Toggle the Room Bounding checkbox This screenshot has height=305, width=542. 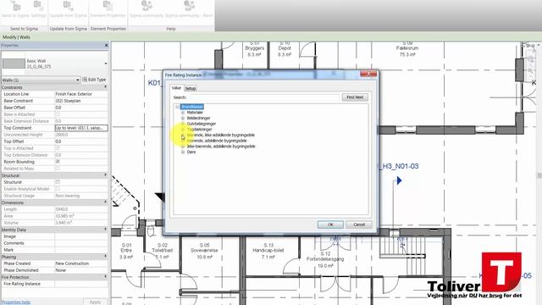click(58, 162)
